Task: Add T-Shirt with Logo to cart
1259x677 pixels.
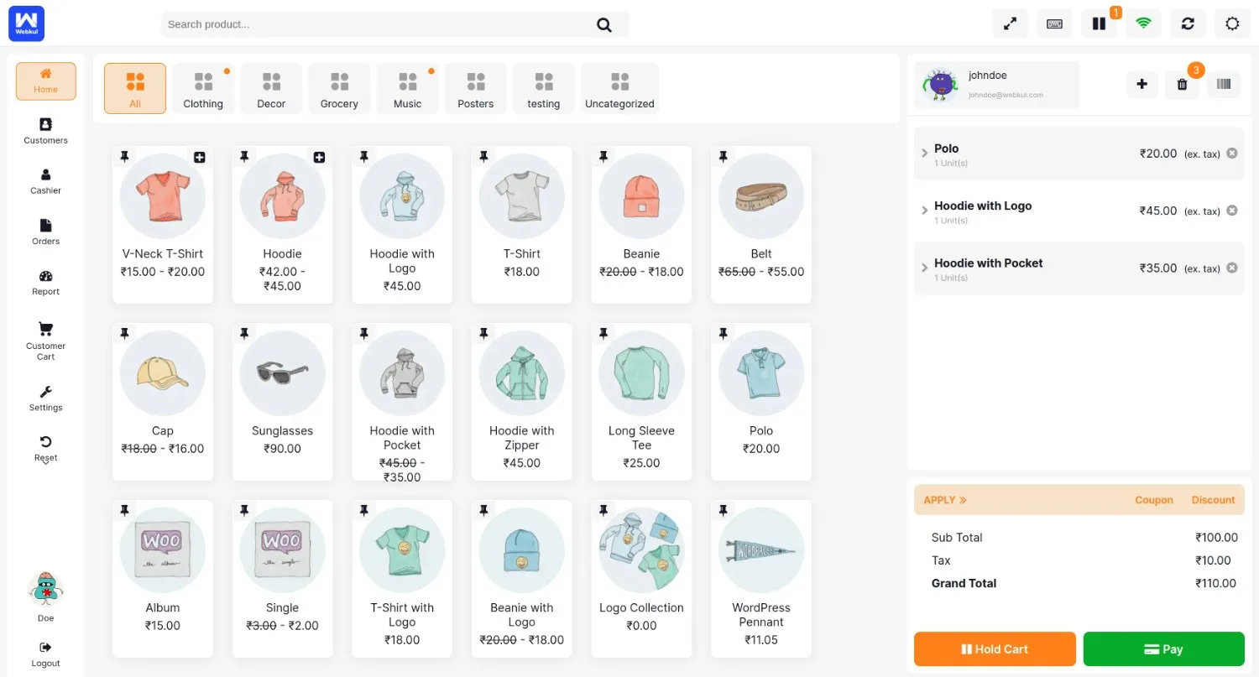Action: coord(402,578)
